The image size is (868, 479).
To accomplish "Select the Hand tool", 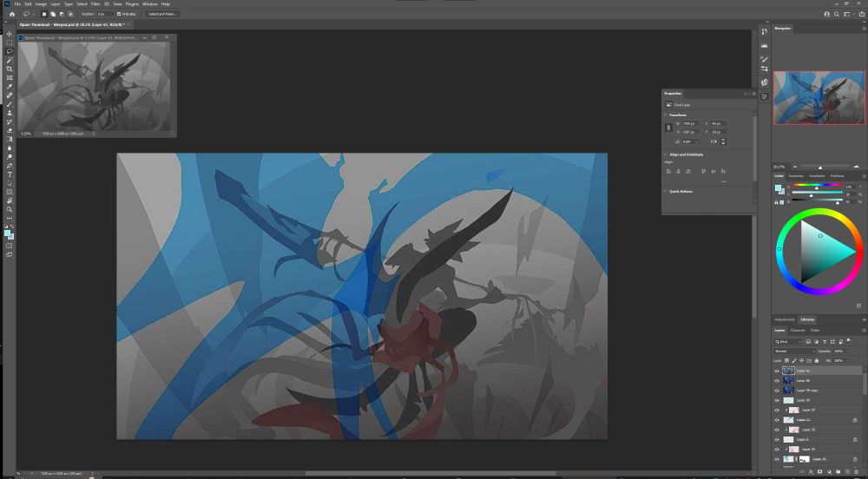I will [x=10, y=200].
